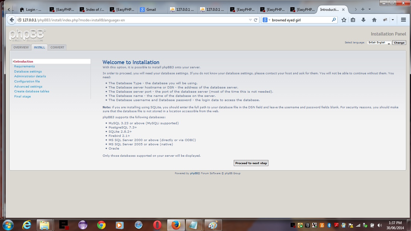The height and width of the screenshot is (231, 411).
Task: Switch to the Gmail tab
Action: 152,10
